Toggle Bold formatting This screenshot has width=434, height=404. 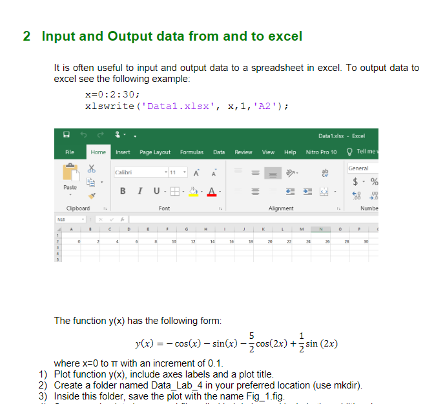123,191
